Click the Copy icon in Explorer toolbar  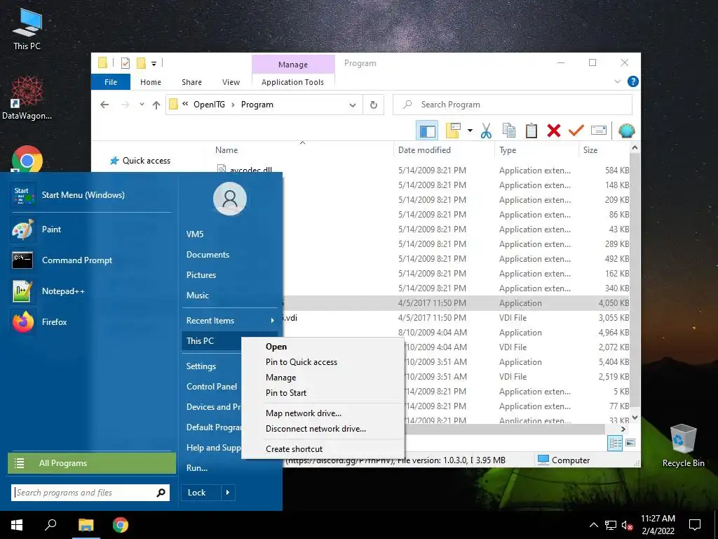(x=509, y=131)
